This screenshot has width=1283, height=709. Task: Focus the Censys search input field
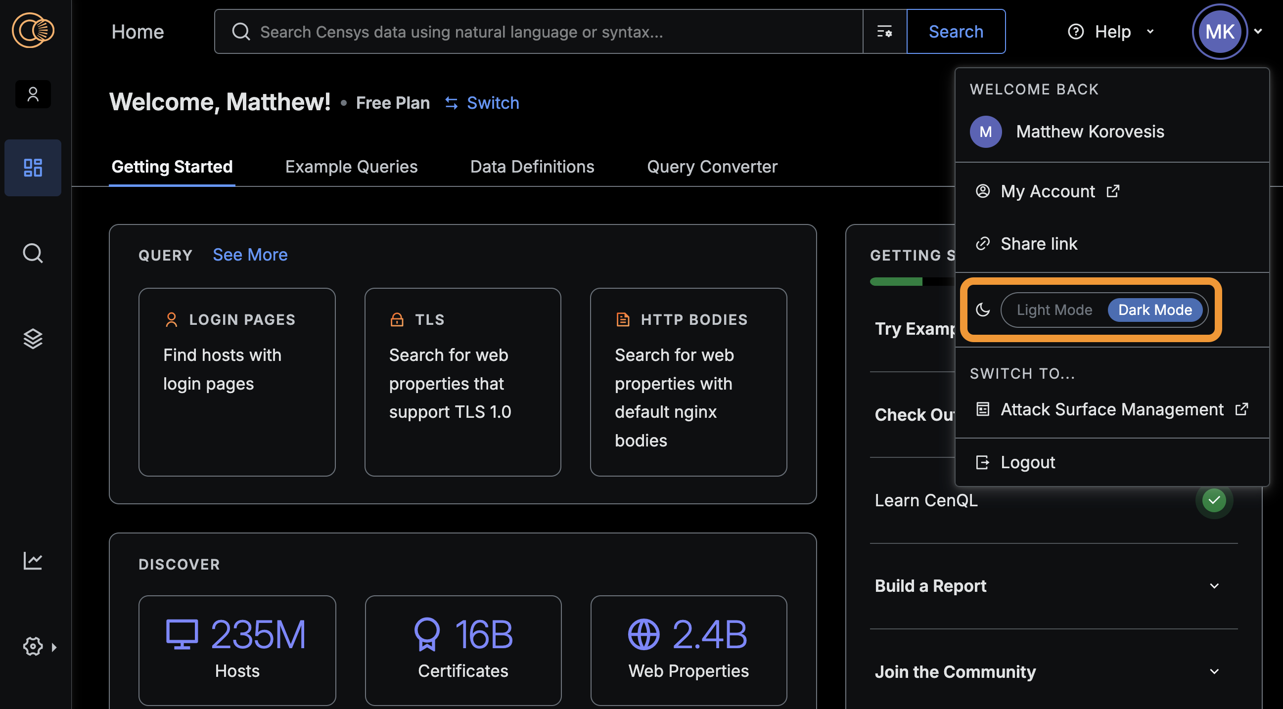coord(548,32)
